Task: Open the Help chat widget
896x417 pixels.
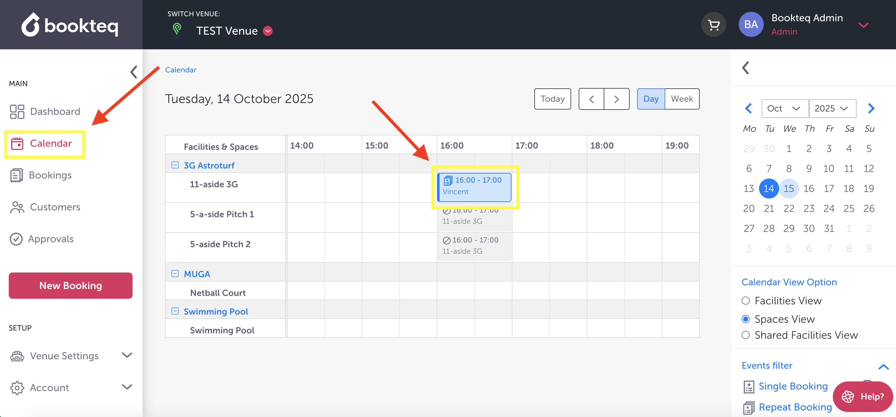Action: pyautogui.click(x=863, y=396)
